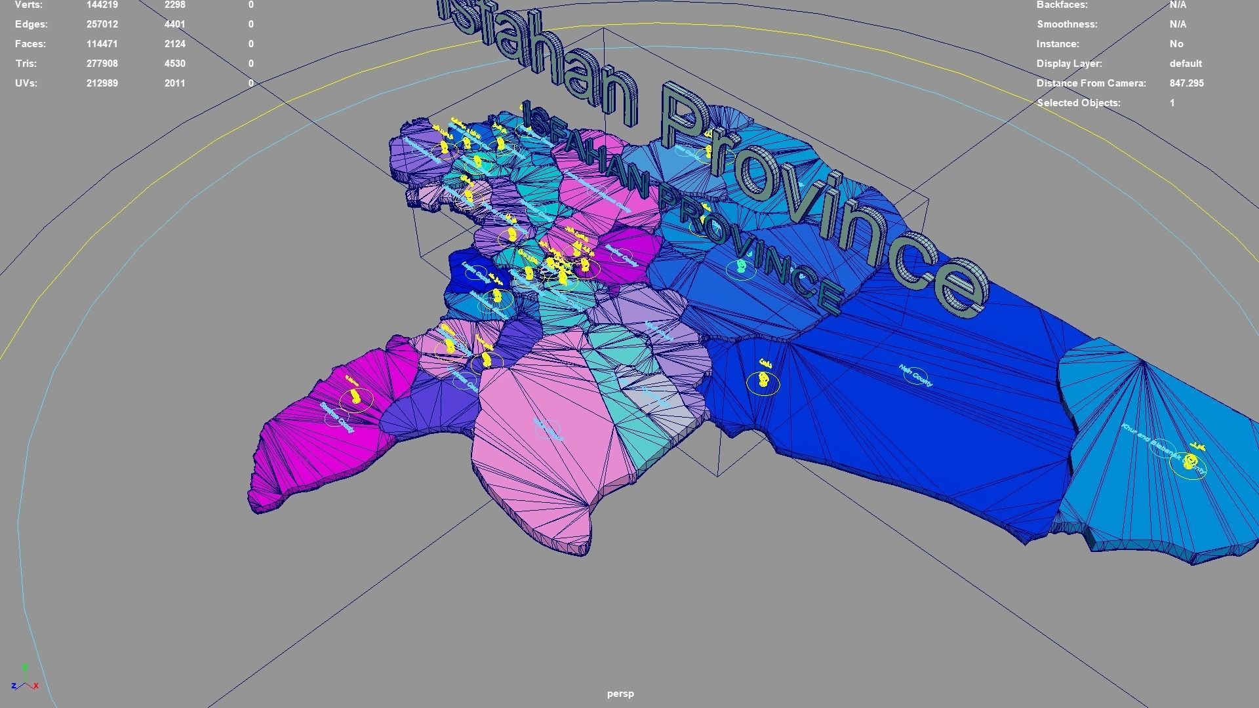Click the persp camera label at bottom center
This screenshot has height=708, width=1259.
point(620,693)
